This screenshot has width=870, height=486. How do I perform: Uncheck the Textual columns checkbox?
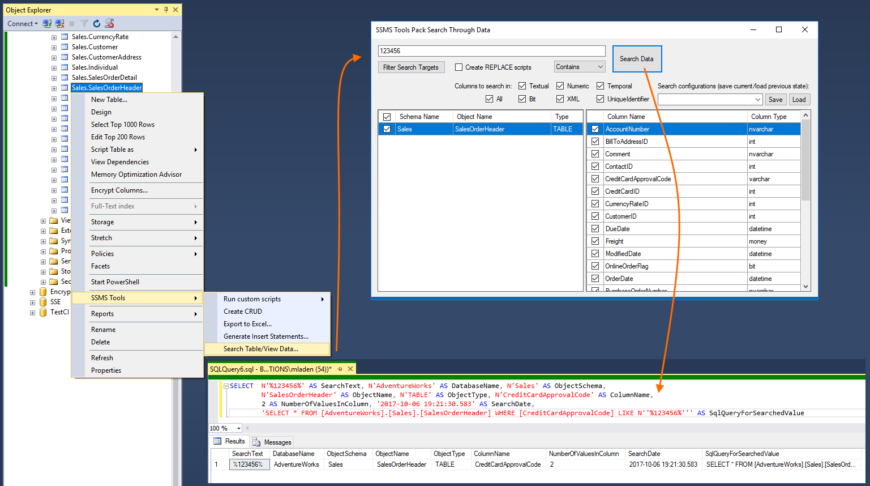pyautogui.click(x=523, y=86)
